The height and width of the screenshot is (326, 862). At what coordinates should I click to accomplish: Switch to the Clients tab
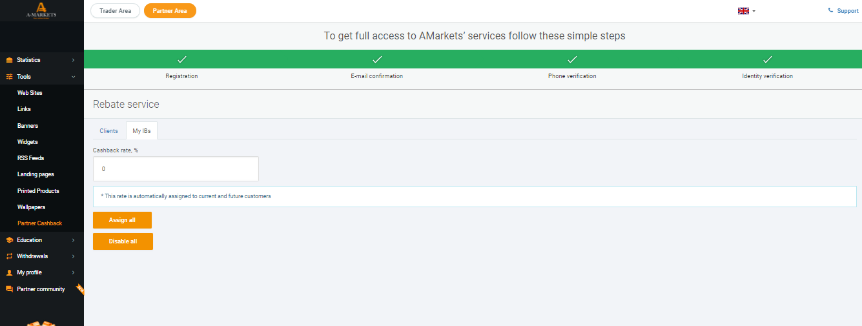pos(108,130)
